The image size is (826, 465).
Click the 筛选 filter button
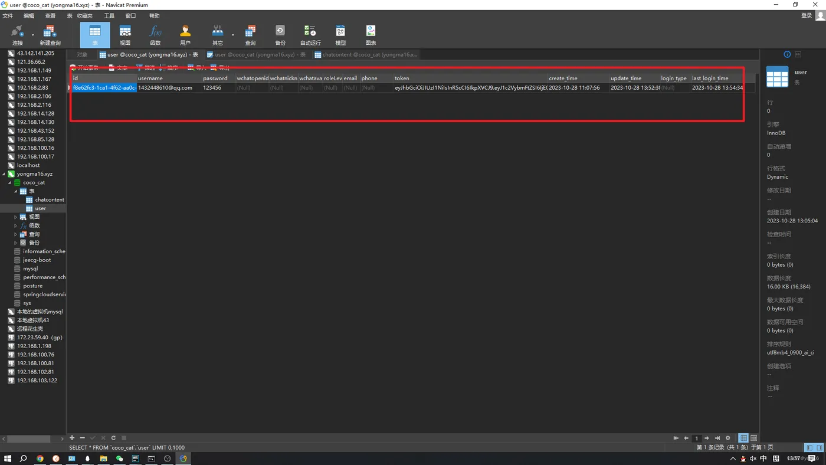pos(145,68)
